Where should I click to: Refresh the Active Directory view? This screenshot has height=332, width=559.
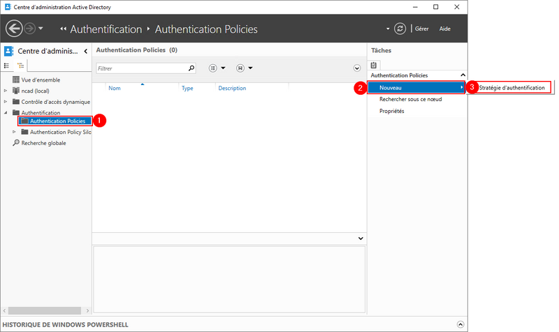pyautogui.click(x=400, y=29)
